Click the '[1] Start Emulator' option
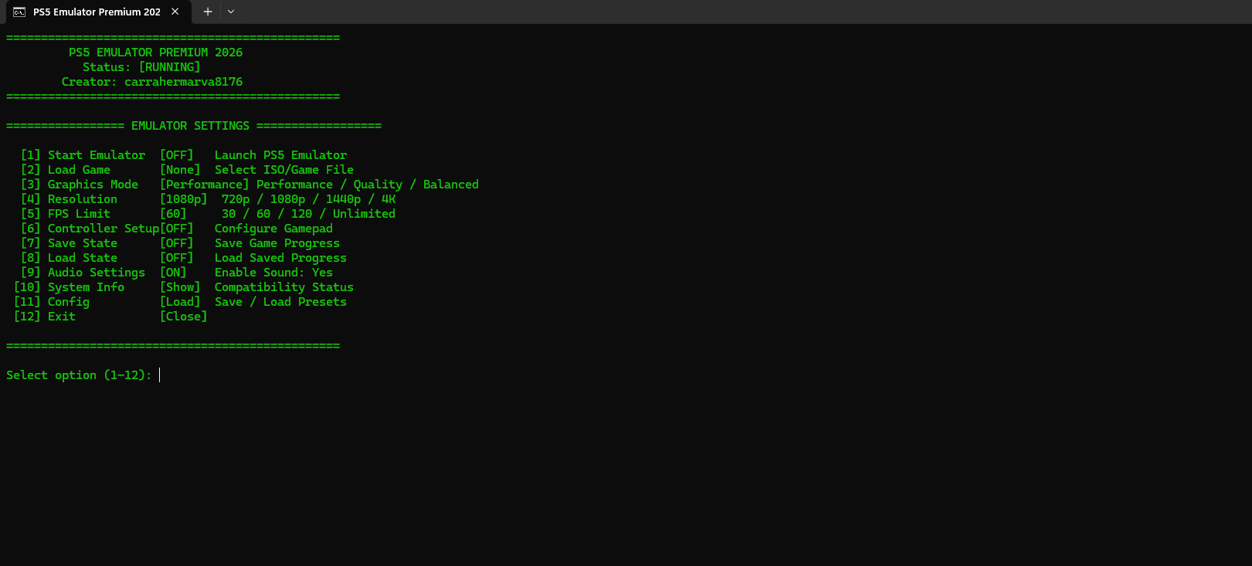Screen dimensions: 1252x566 [x=83, y=155]
